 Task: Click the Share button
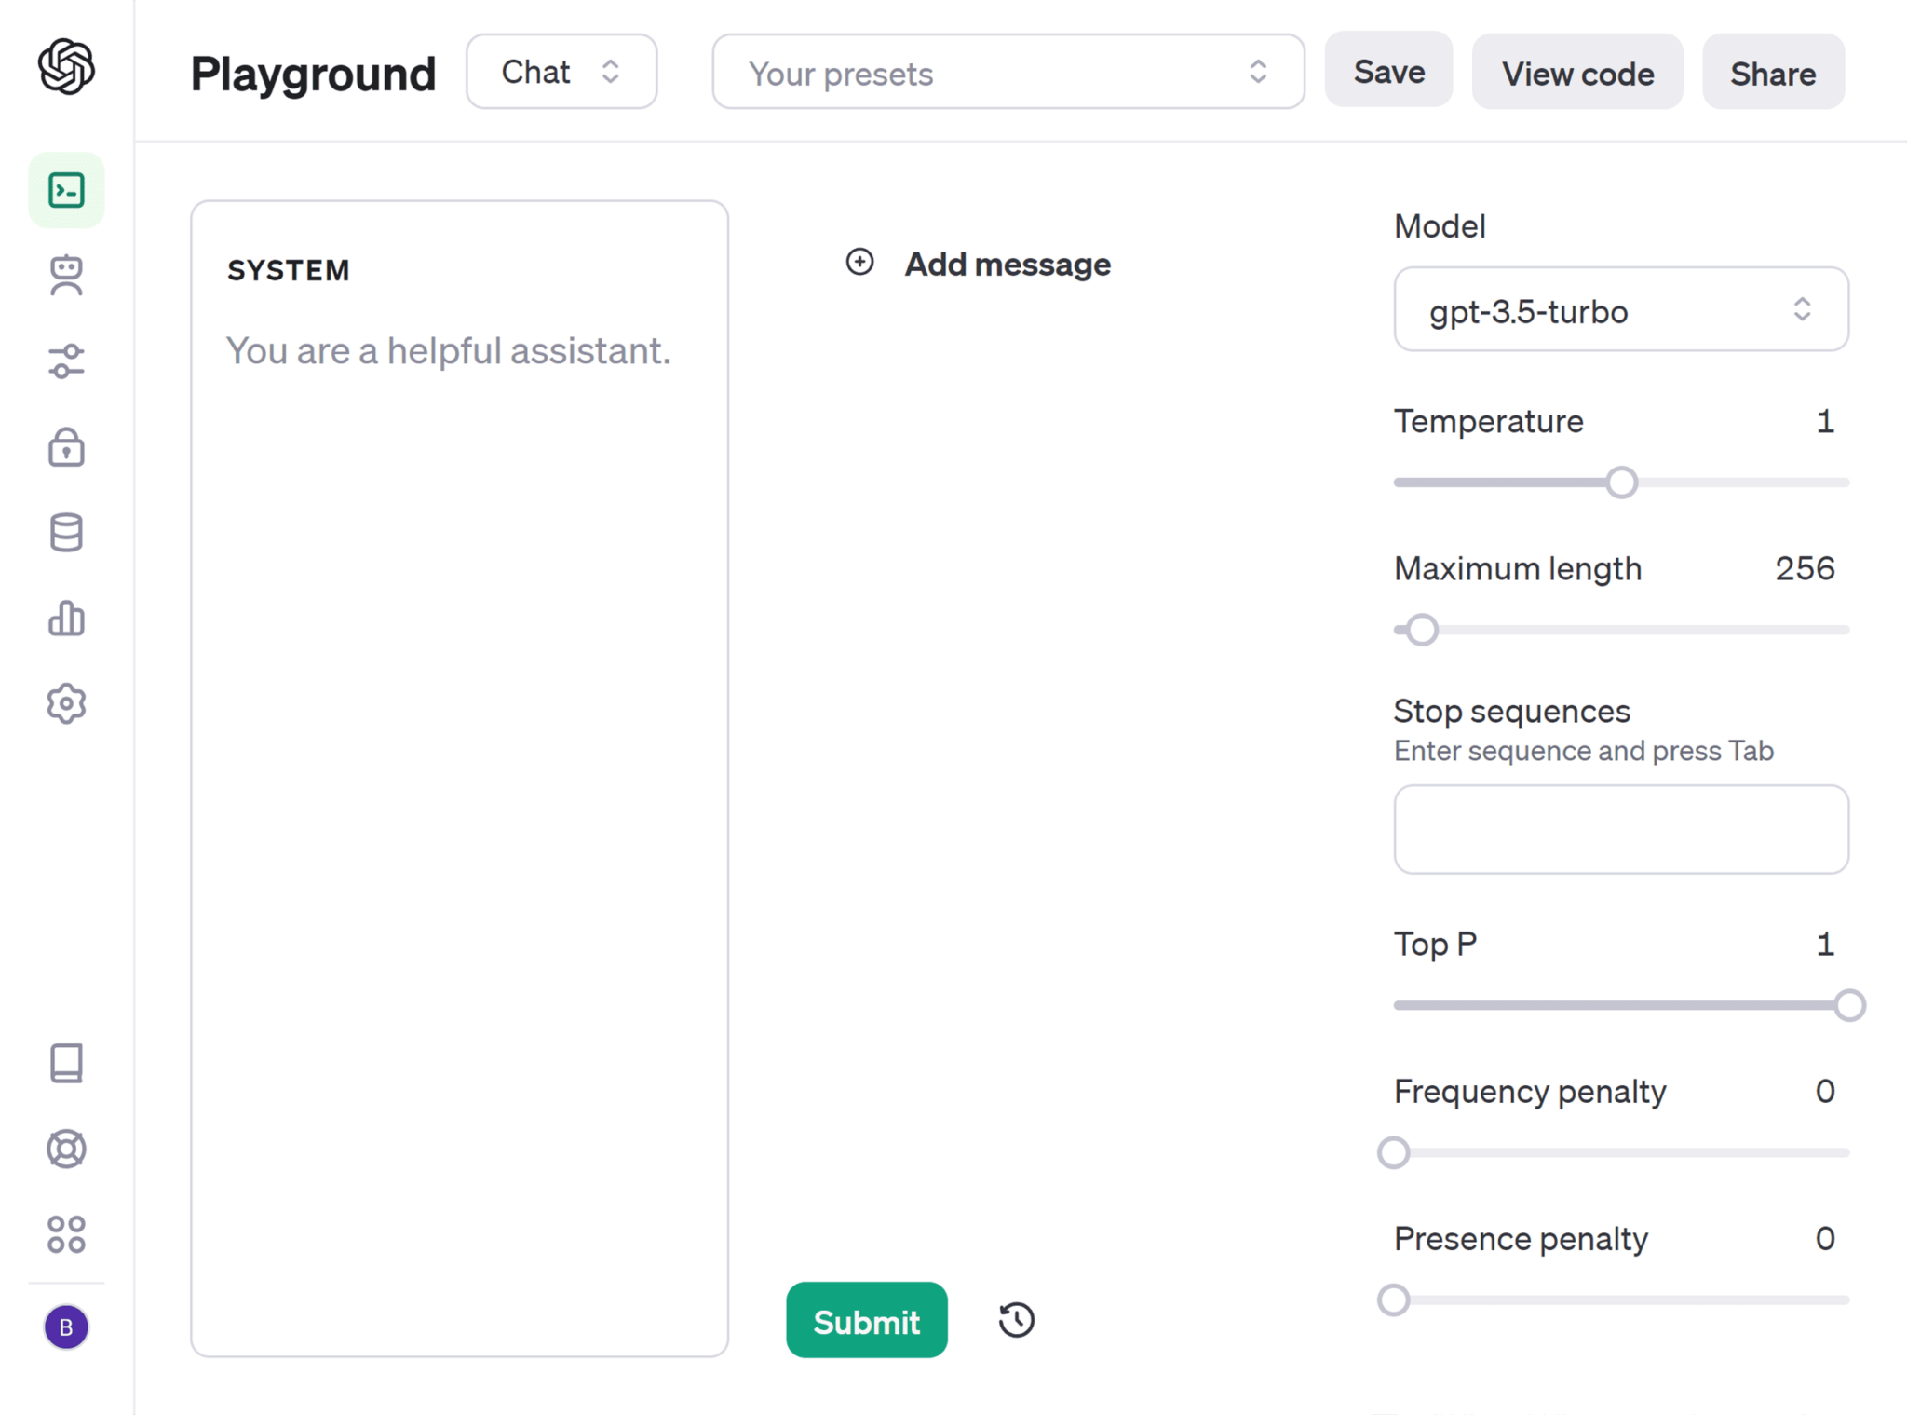[1772, 73]
